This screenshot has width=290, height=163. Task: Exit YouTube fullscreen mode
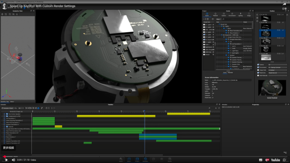pyautogui.click(x=284, y=160)
